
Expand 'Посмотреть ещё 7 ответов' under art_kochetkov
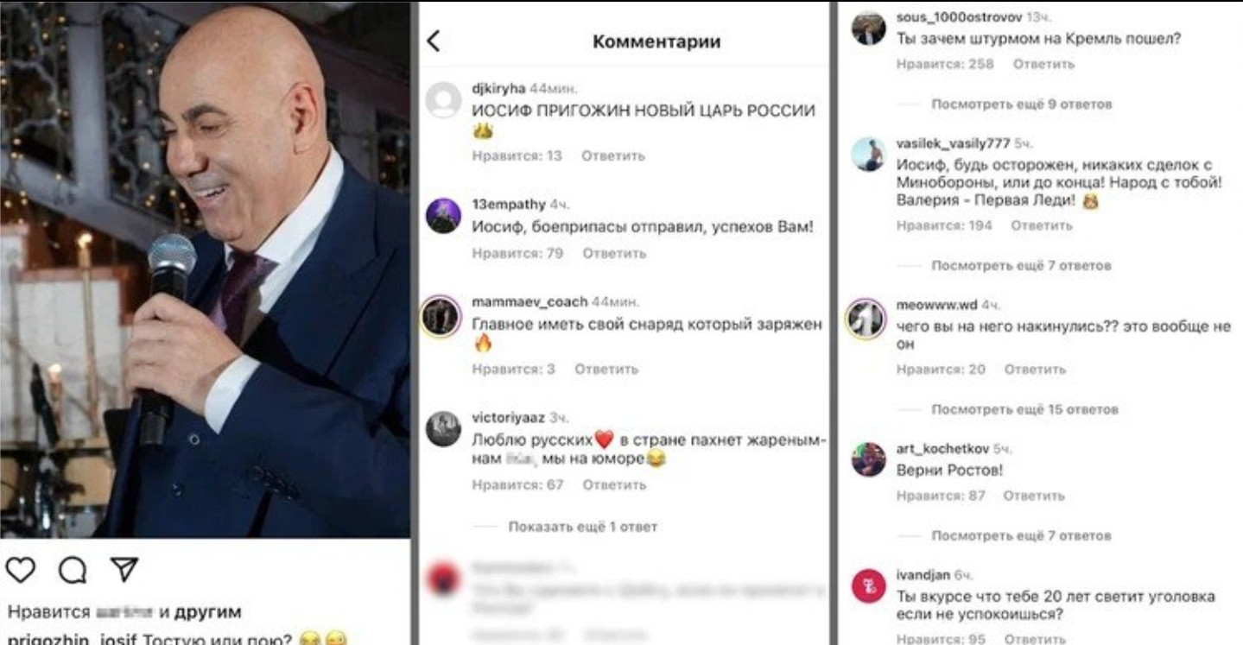point(1021,536)
